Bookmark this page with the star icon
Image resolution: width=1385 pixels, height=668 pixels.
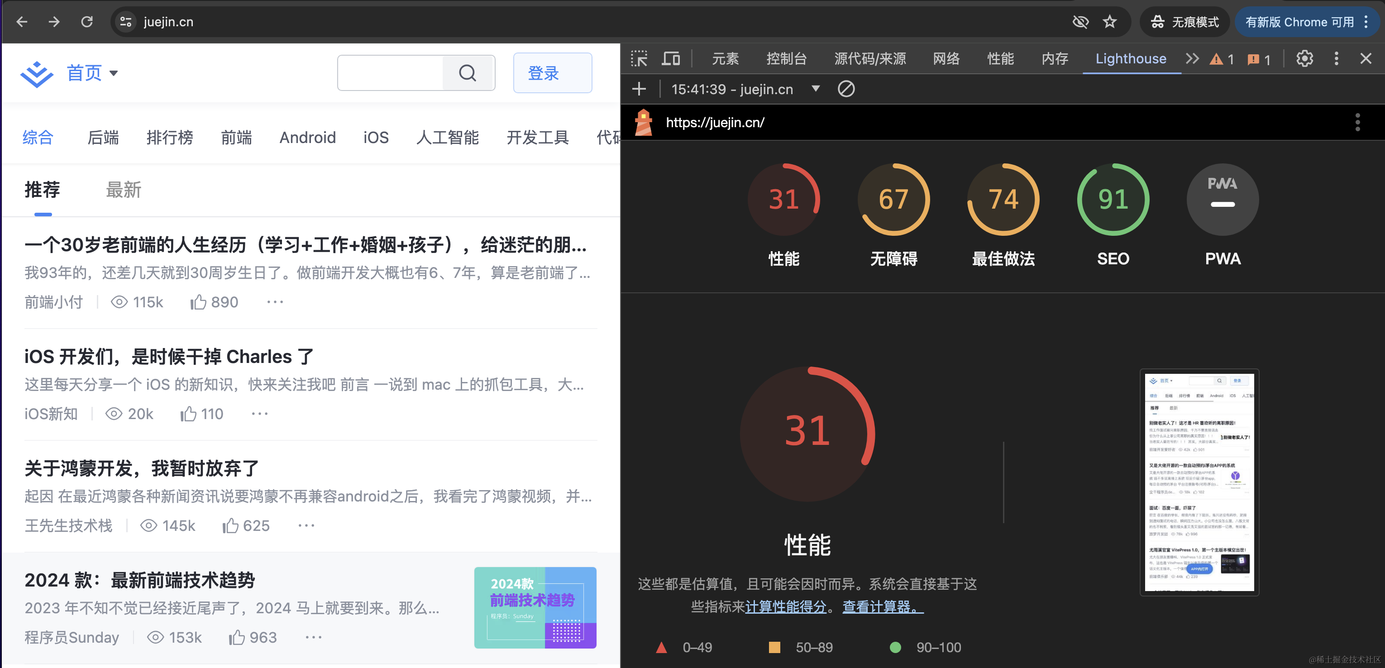point(1109,22)
